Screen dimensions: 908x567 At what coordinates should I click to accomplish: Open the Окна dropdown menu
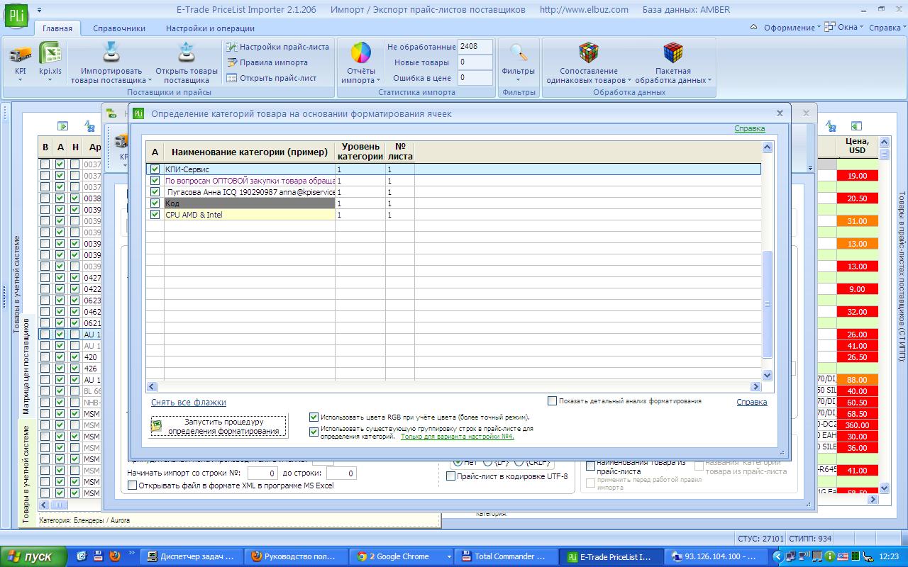pos(845,28)
